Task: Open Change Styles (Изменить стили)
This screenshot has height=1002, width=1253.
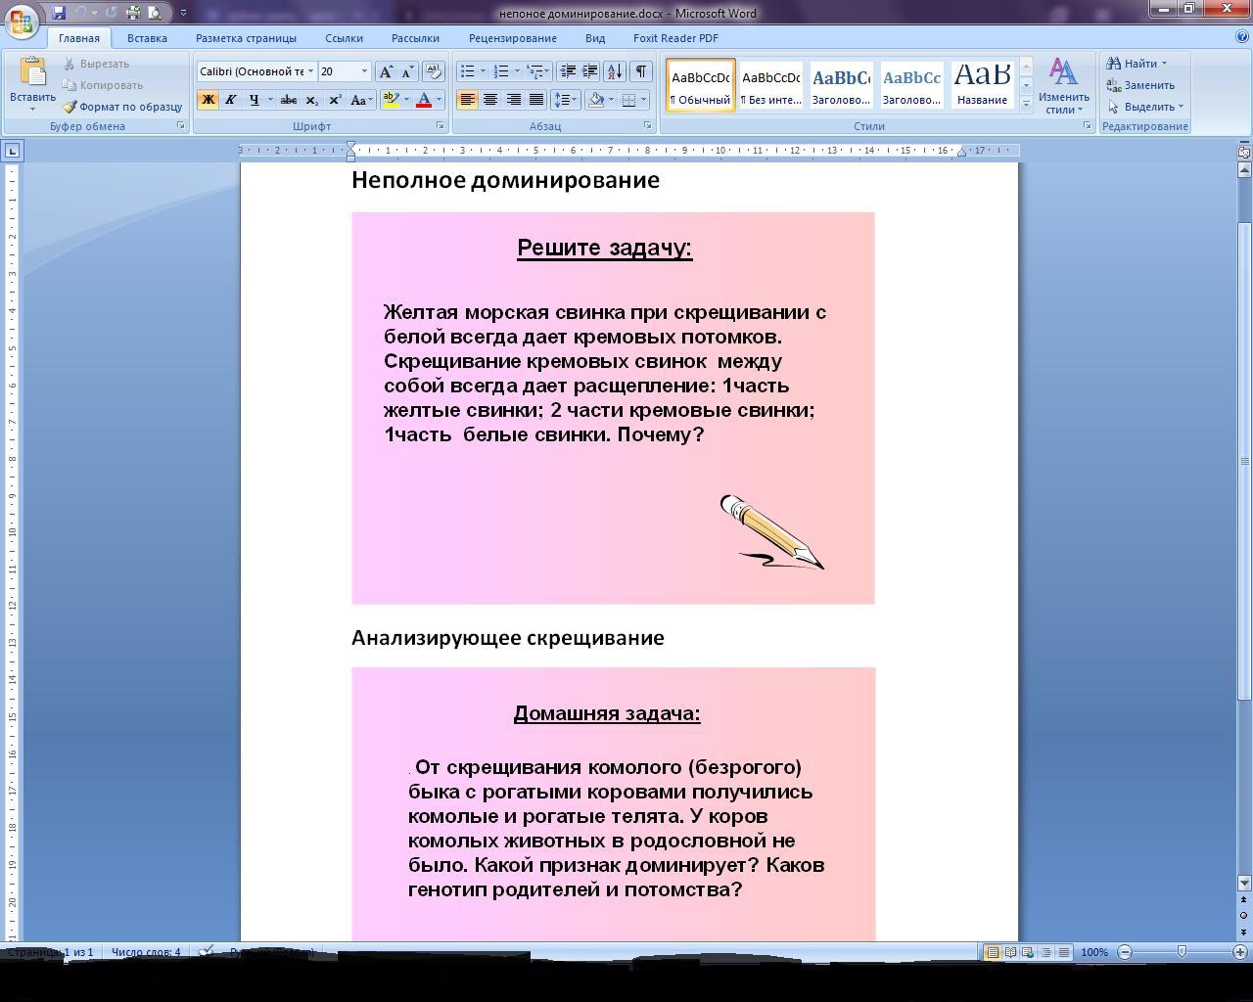Action: 1064,86
